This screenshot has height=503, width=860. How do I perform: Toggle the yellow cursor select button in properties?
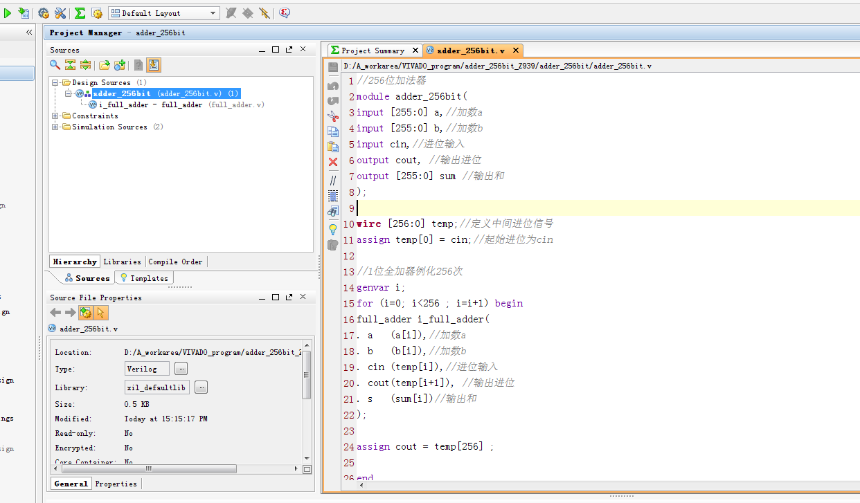tap(100, 313)
